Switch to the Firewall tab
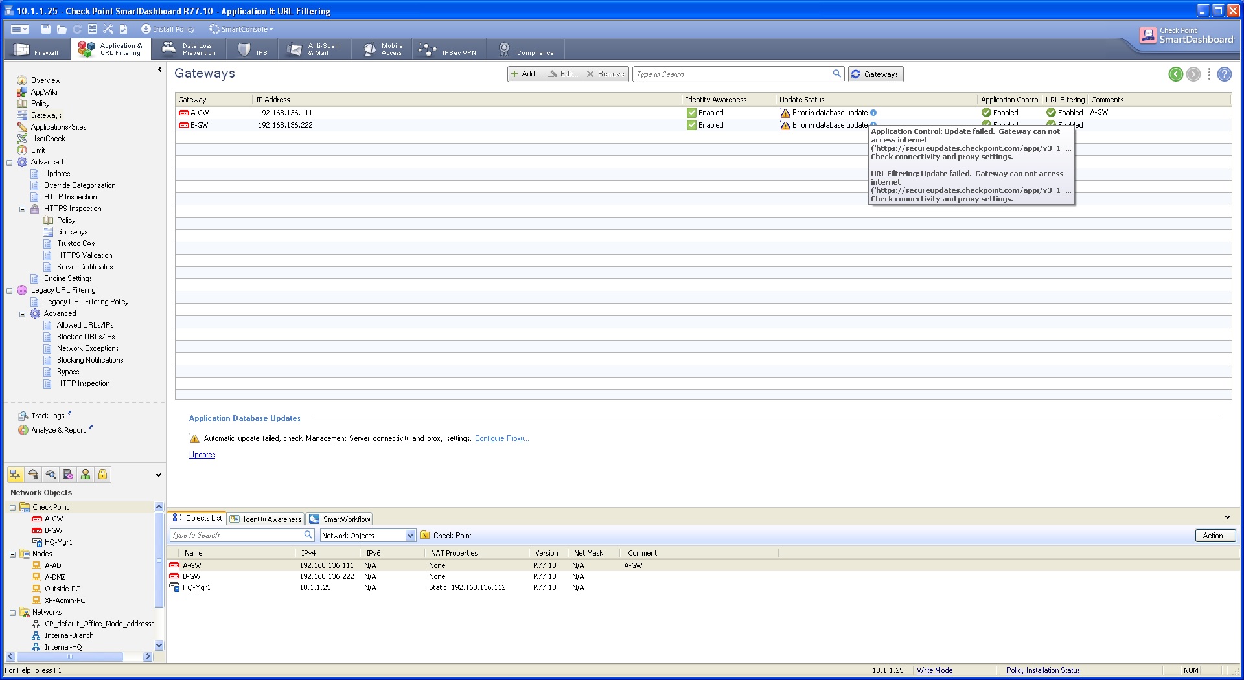 click(38, 49)
